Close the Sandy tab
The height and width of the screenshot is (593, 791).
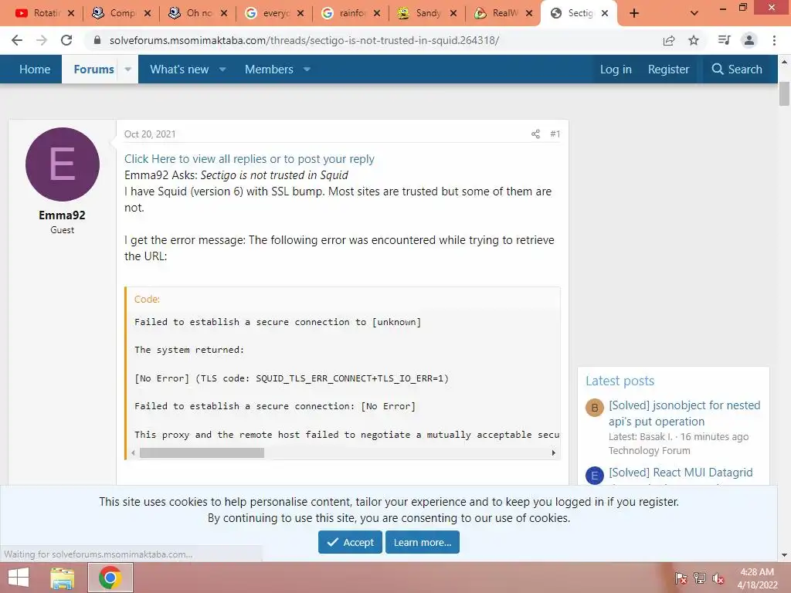pyautogui.click(x=453, y=13)
